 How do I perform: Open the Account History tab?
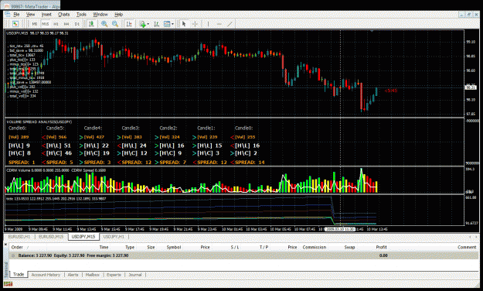click(x=46, y=275)
